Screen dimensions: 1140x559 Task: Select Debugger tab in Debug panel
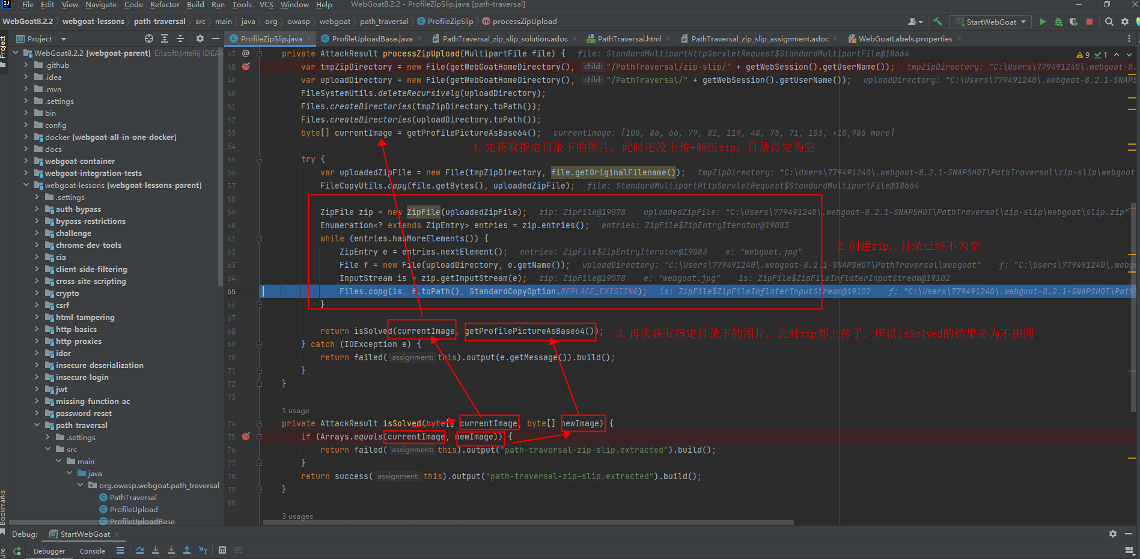click(x=49, y=551)
